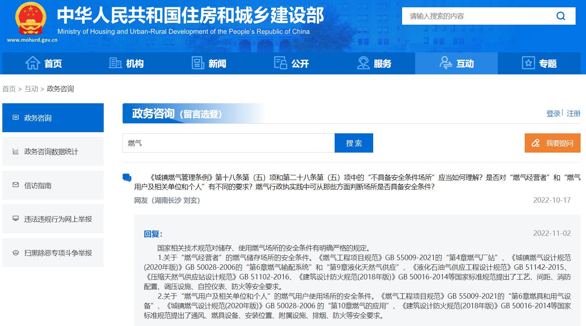Click the national emblem logo
Viewport: 586px width, 326px height.
coord(30,19)
